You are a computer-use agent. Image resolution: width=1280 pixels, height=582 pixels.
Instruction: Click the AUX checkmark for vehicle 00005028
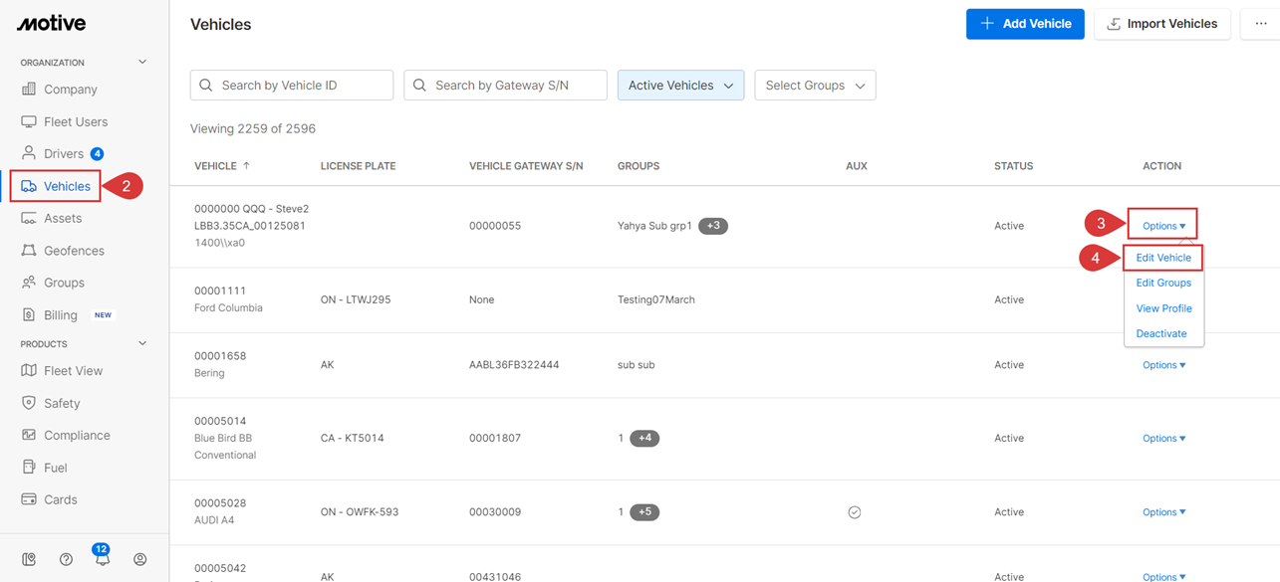854,511
